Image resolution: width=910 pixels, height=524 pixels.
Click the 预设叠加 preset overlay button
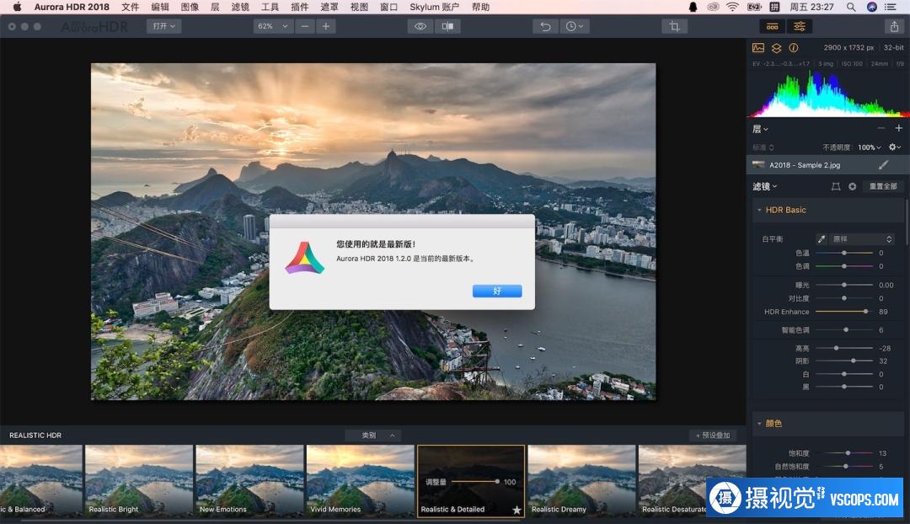(x=713, y=436)
